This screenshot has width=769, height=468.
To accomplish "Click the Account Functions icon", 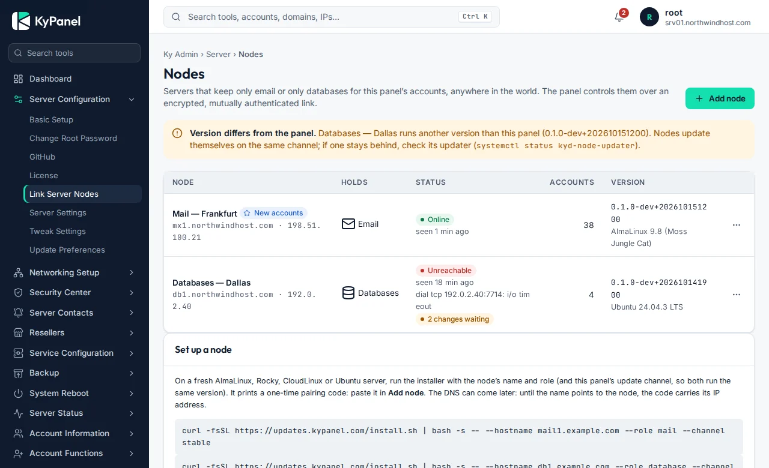I will (19, 454).
